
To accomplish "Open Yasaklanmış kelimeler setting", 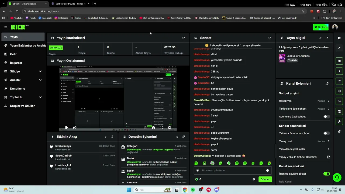I will (304, 149).
